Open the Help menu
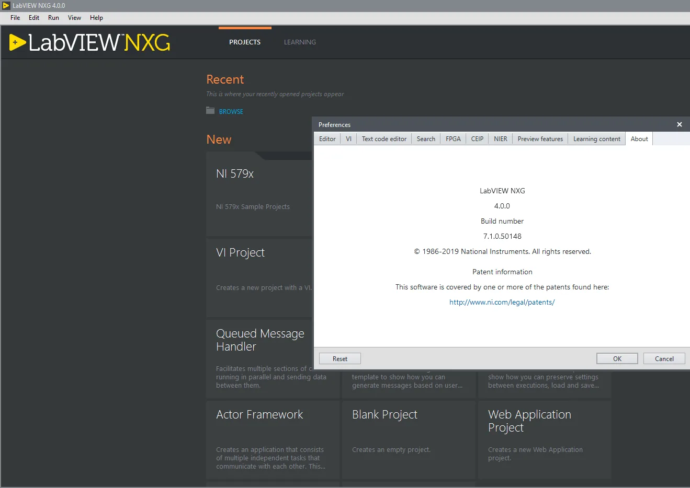This screenshot has width=690, height=488. [x=96, y=18]
